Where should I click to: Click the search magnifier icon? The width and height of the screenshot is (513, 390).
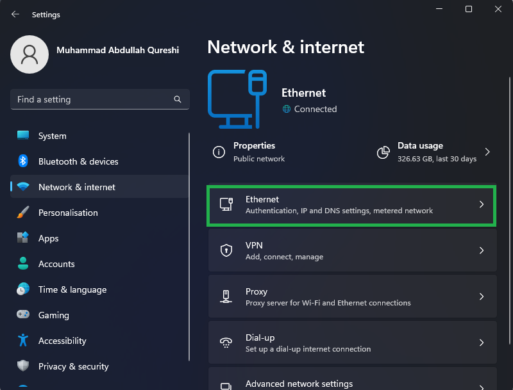[178, 100]
